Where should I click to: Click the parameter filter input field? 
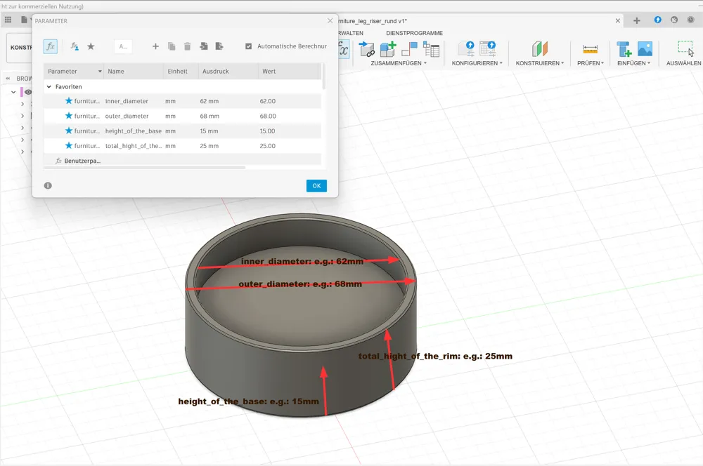(123, 46)
